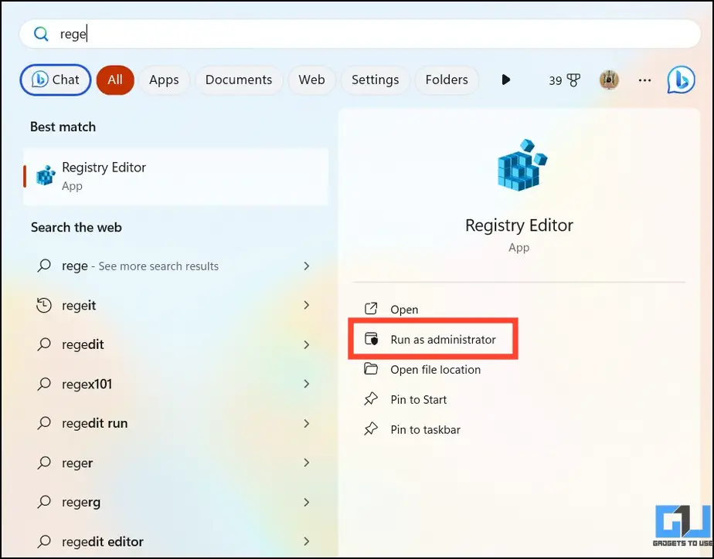Image resolution: width=714 pixels, height=559 pixels.
Task: Click the folder icon for Open file location
Action: click(371, 369)
